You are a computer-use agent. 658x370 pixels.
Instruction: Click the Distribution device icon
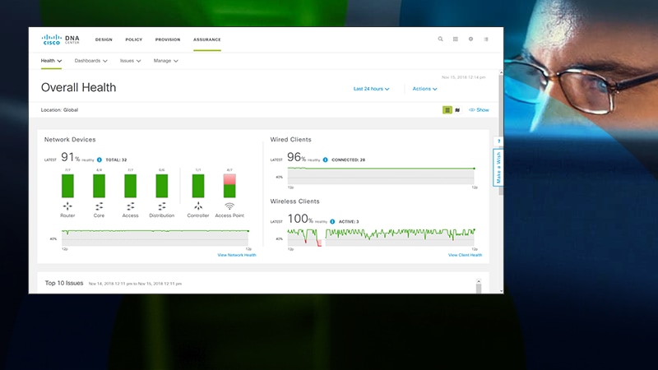pyautogui.click(x=162, y=206)
